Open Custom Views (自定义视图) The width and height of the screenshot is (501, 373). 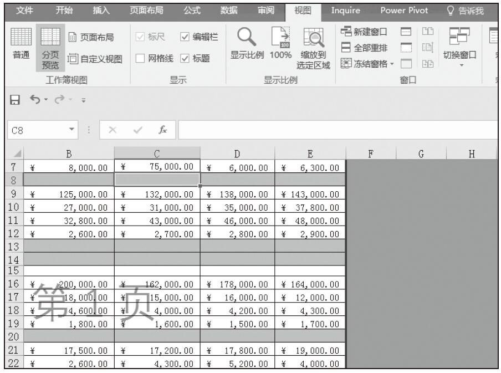pyautogui.click(x=95, y=59)
